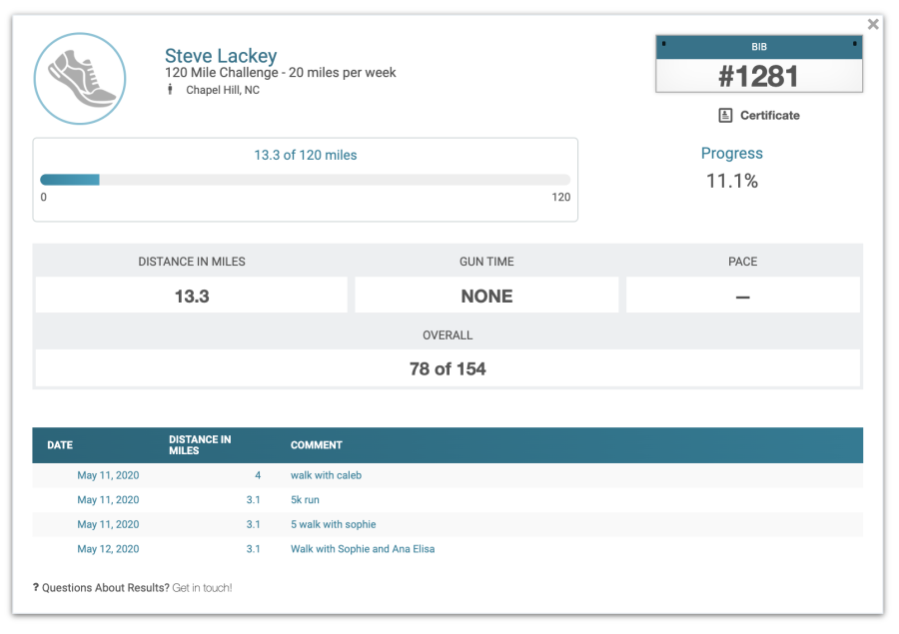
Task: Click the GUN TIME value NONE
Action: click(x=486, y=296)
